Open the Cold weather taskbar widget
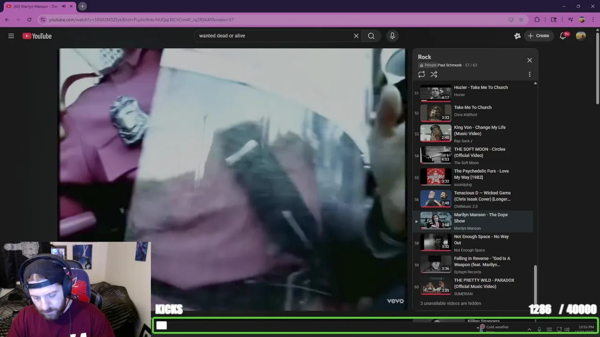This screenshot has height=337, width=600. [x=493, y=329]
